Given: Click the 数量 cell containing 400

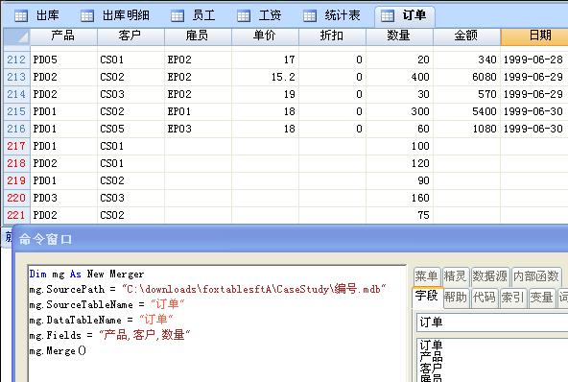Looking at the screenshot, I should (x=399, y=77).
